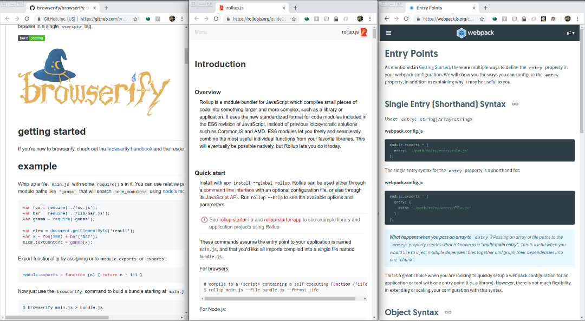Click the padlock extension icon in the rollup.js toolbar
This screenshot has width=585, height=321.
tap(336, 18)
